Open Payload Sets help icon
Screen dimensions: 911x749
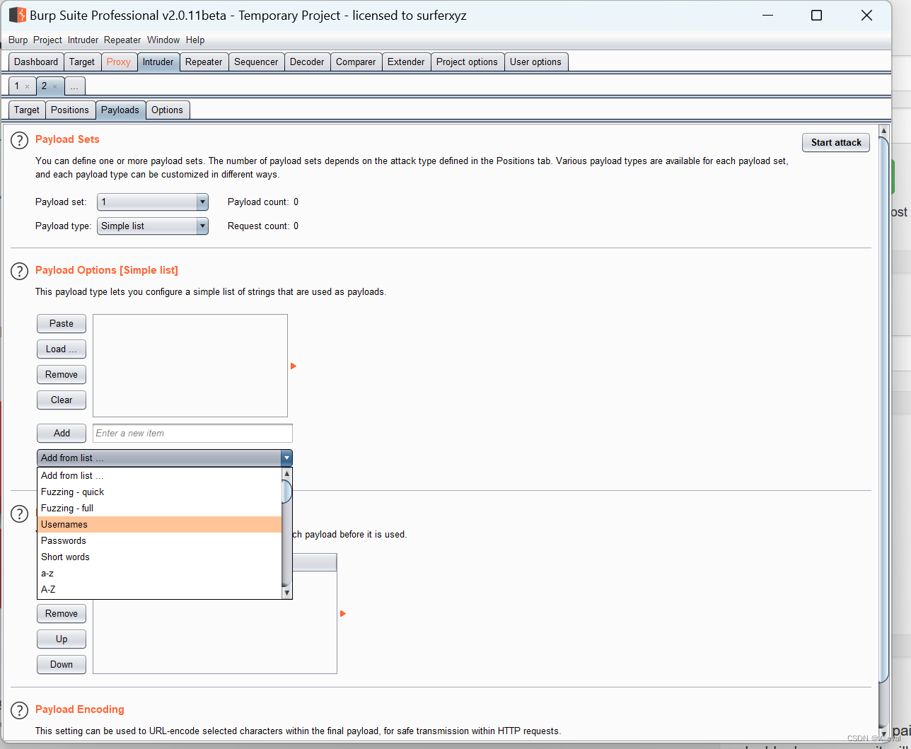point(20,140)
